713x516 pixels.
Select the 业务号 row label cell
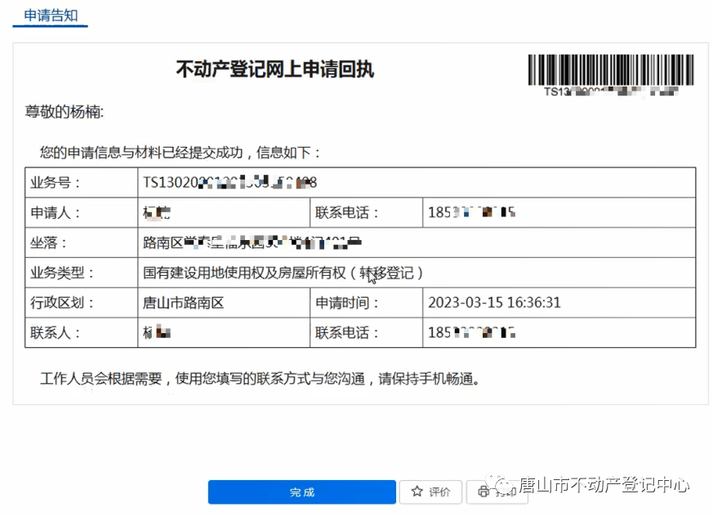coord(64,182)
